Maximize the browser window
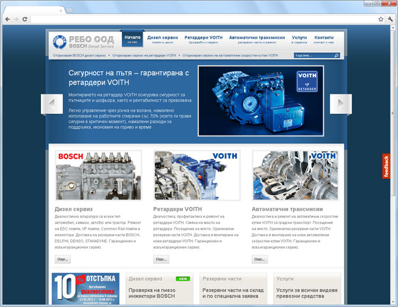Viewport: 398px width, 307px height. tap(377, 4)
